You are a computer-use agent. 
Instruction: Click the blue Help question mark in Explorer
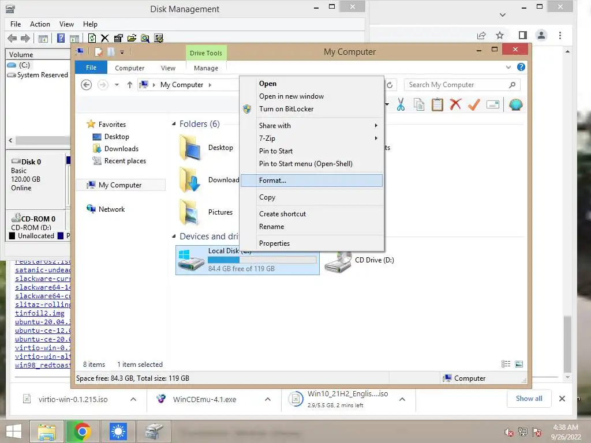coord(521,67)
